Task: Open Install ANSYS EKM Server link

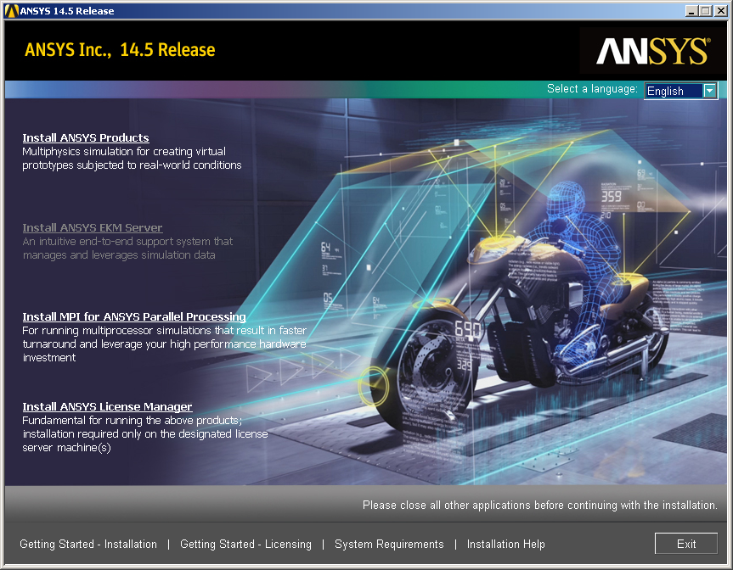Action: click(x=93, y=228)
